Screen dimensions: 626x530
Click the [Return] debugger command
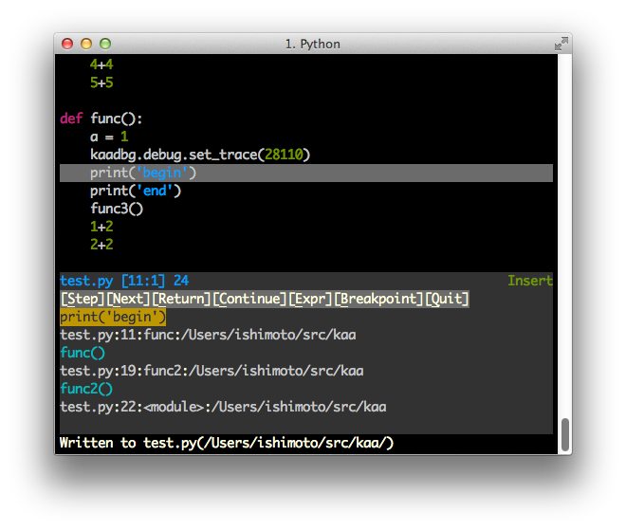coord(182,299)
